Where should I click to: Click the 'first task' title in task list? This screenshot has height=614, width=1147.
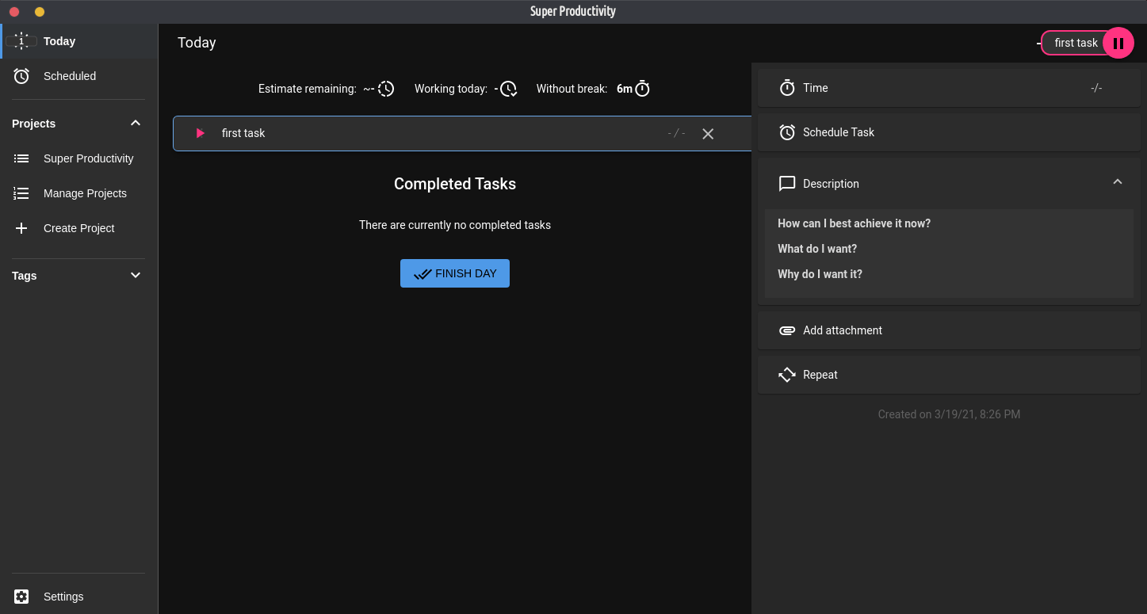click(x=243, y=133)
